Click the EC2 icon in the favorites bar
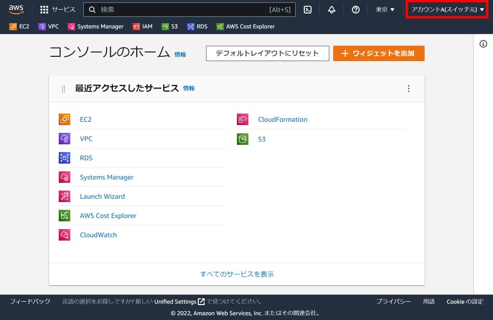This screenshot has height=320, width=493. (x=13, y=27)
